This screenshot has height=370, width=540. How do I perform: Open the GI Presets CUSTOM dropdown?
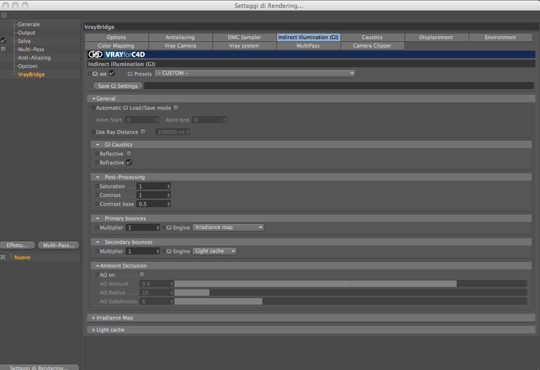tap(255, 73)
